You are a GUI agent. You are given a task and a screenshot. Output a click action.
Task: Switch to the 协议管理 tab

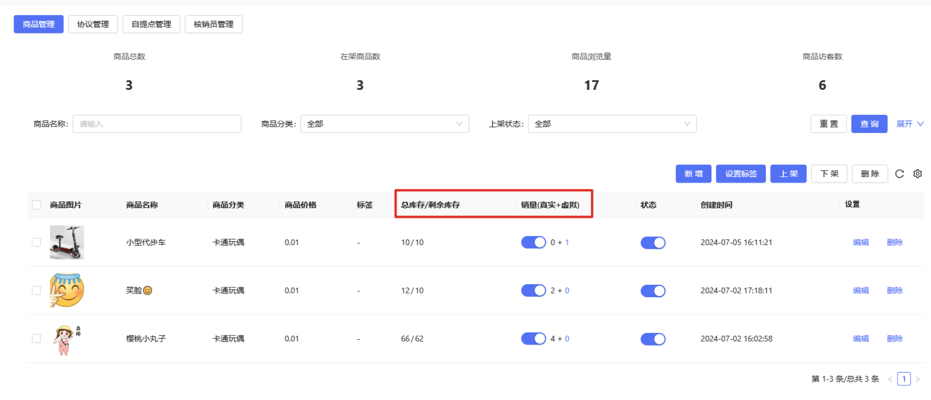pyautogui.click(x=93, y=24)
